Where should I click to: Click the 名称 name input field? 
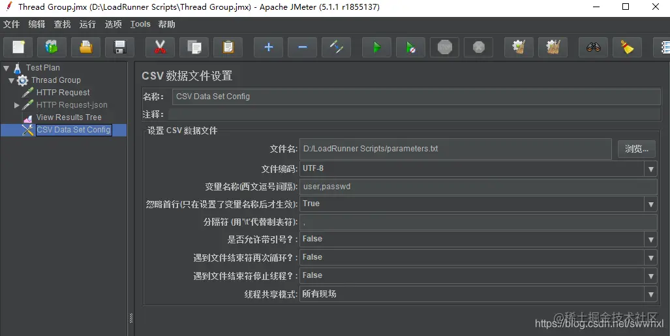click(x=416, y=97)
